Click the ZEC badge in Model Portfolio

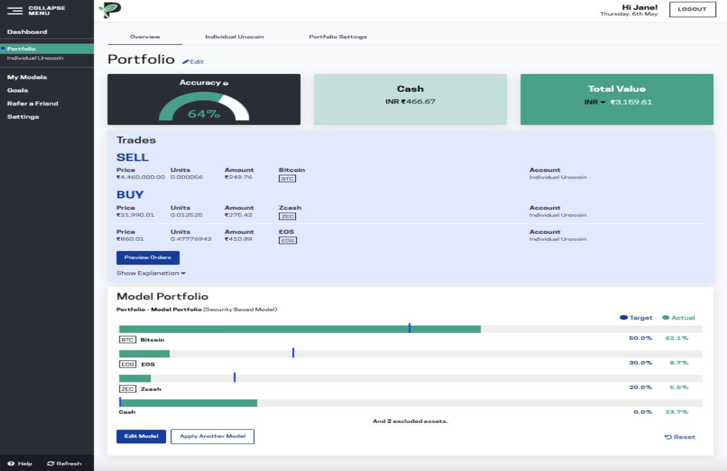click(x=127, y=389)
